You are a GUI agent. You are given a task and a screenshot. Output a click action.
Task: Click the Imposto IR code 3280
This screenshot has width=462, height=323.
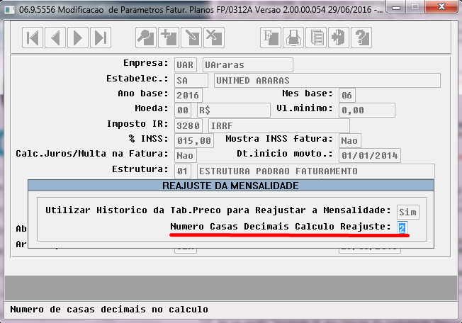click(x=188, y=125)
